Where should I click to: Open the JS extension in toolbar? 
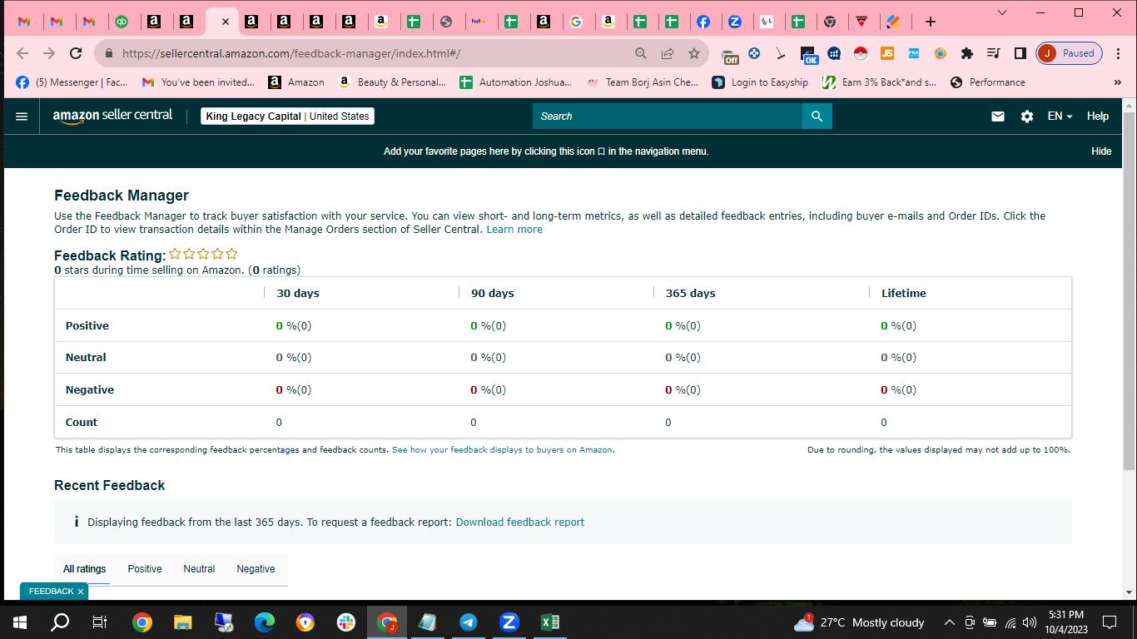pyautogui.click(x=887, y=53)
